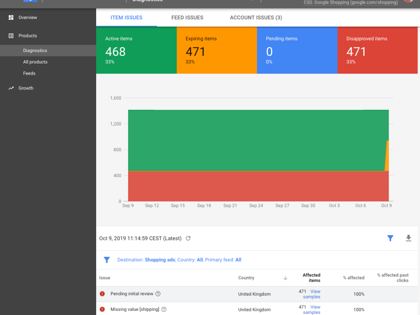Click the % affected past clicks header
The image size is (420, 315).
coord(393,278)
